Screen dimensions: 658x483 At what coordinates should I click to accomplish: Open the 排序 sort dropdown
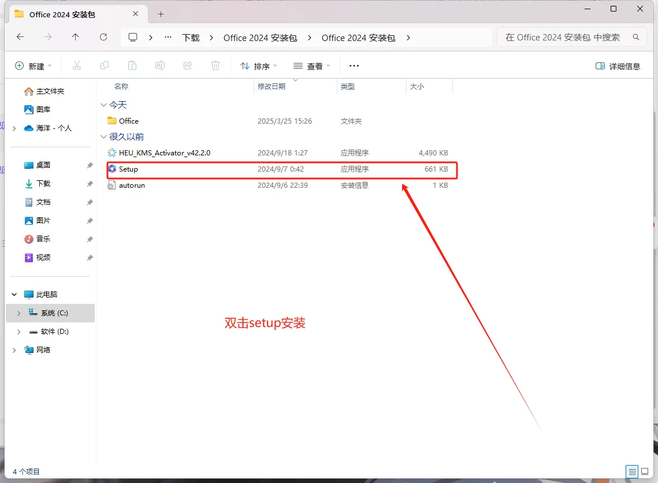258,65
